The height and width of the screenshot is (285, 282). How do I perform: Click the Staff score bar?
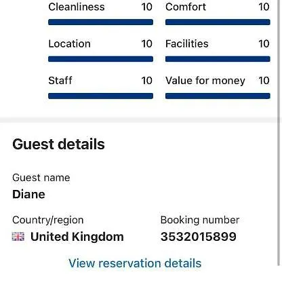[x=100, y=96]
